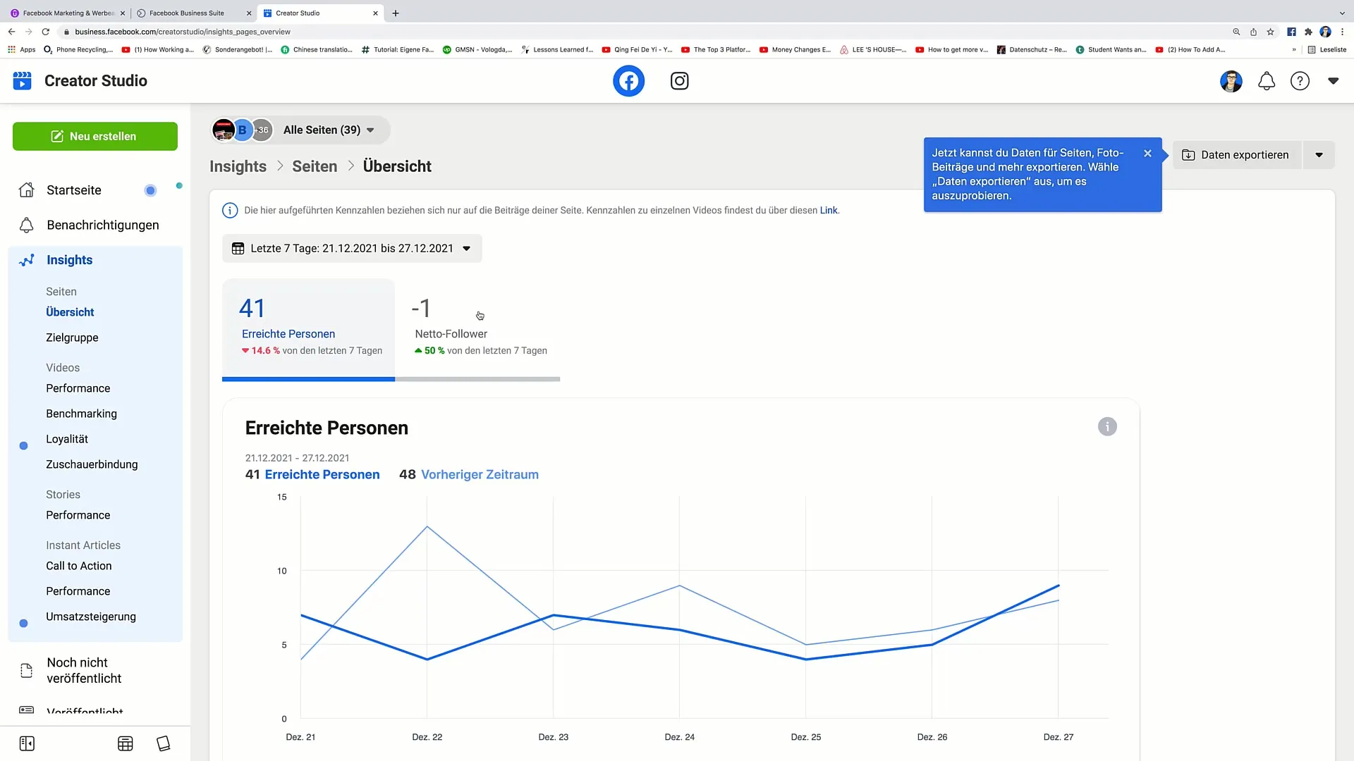Click the Startseite menu item
Screen dimensions: 1354x761
click(74, 190)
